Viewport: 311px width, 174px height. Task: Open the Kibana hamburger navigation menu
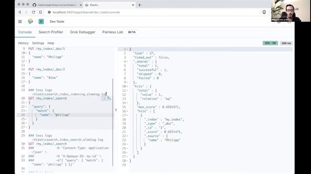pyautogui.click(x=20, y=21)
